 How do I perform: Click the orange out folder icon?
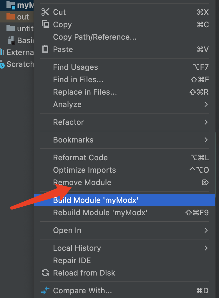(11, 17)
